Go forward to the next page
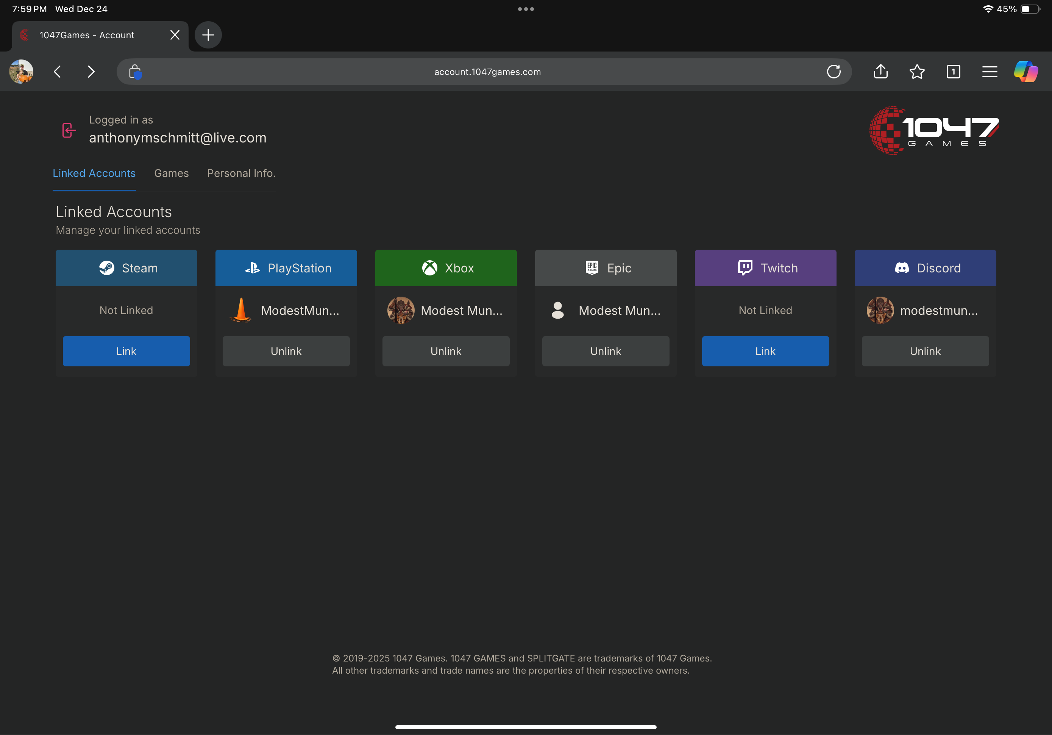The height and width of the screenshot is (735, 1052). [x=91, y=72]
